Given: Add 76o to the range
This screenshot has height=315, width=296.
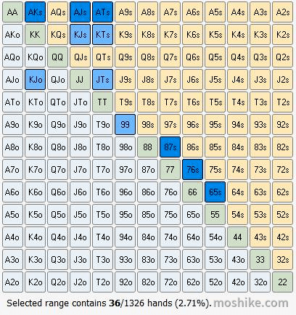Looking at the screenshot, I should (x=170, y=192).
